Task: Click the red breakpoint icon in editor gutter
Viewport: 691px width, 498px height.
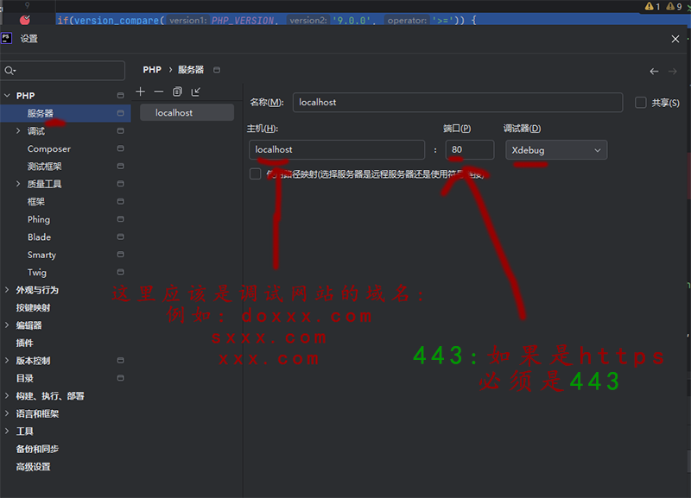Action: point(24,19)
